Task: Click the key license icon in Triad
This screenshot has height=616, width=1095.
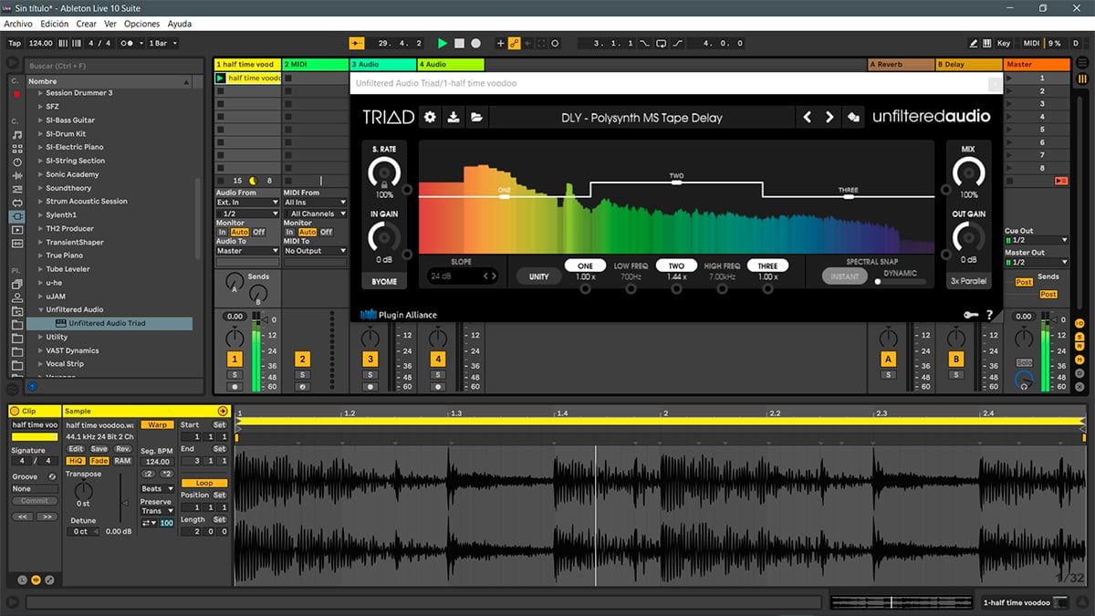Action: tap(971, 315)
